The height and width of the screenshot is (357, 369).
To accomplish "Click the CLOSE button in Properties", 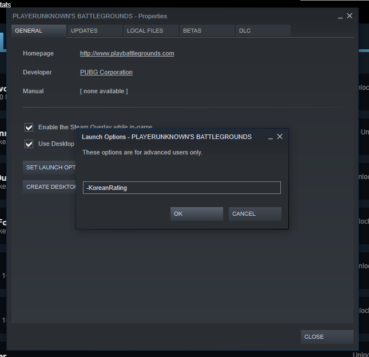I will 327,337.
